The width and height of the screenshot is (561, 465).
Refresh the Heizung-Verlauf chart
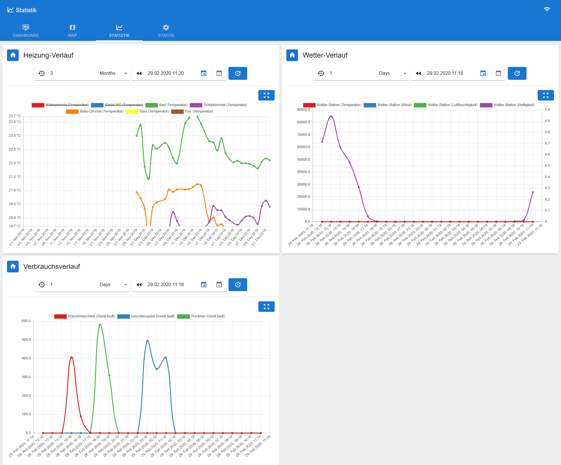point(238,73)
